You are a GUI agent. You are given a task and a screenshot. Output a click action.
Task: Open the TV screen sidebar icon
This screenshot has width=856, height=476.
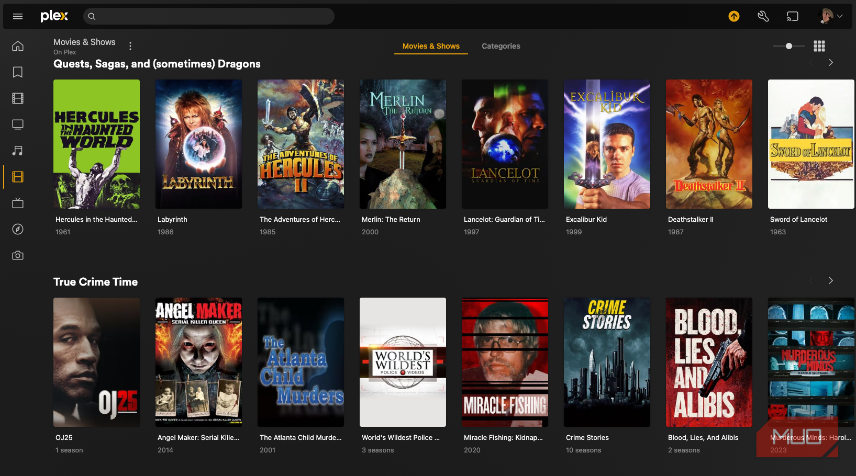coord(18,124)
